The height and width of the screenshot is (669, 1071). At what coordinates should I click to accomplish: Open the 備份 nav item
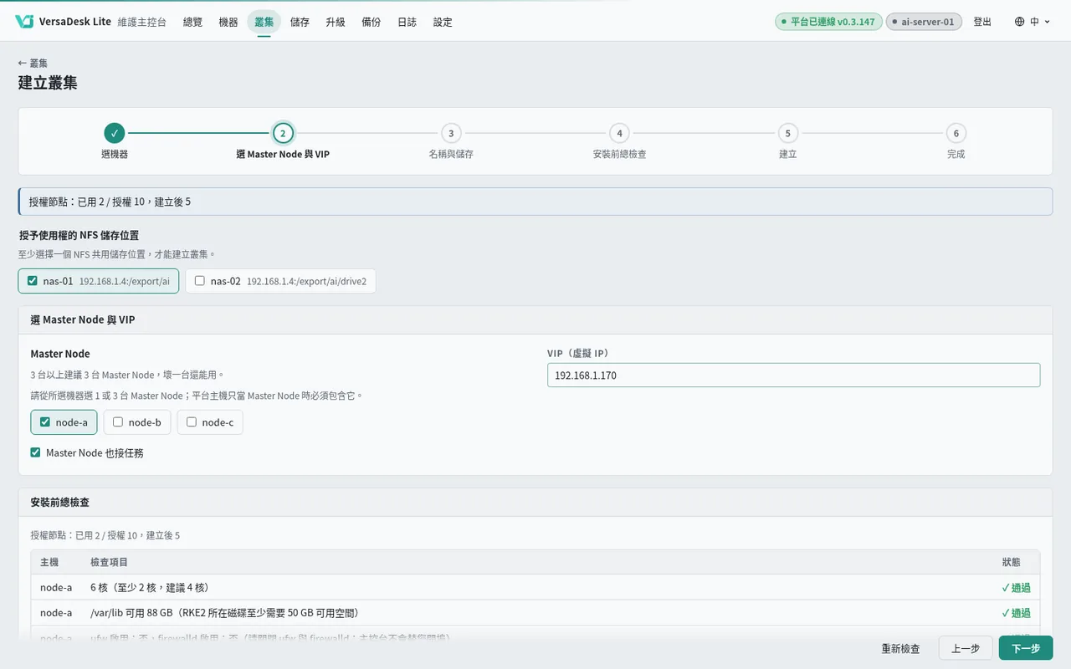point(372,22)
